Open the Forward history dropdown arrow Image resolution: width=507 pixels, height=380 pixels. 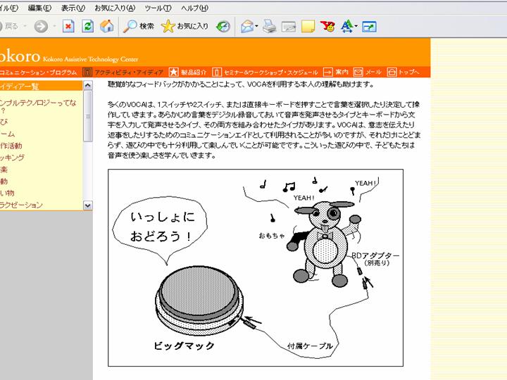coord(55,26)
